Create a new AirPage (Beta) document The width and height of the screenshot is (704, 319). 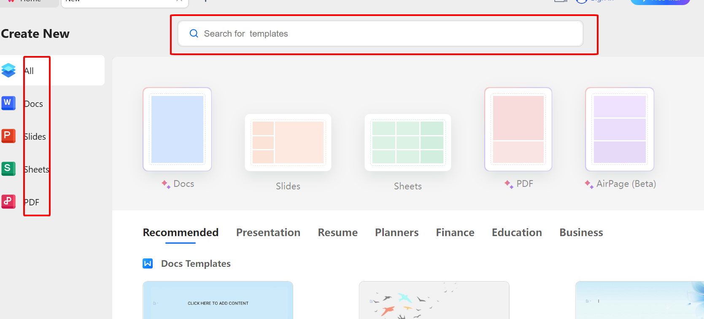(x=620, y=129)
